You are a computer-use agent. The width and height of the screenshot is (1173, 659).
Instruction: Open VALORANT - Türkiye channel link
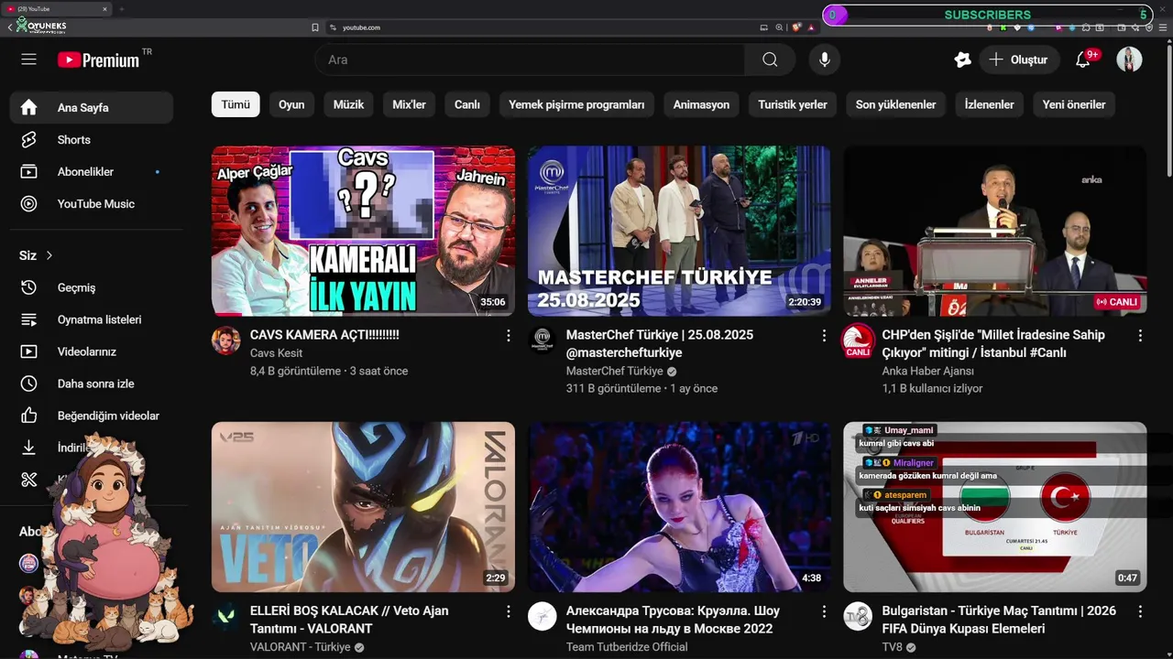[301, 647]
